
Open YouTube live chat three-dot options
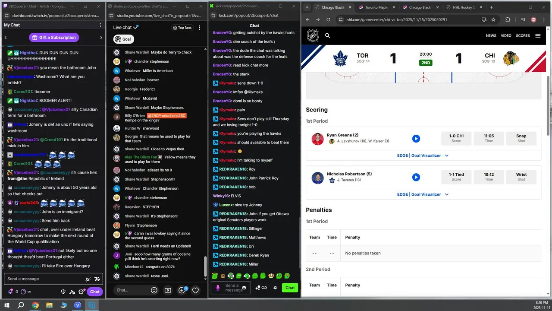pyautogui.click(x=199, y=28)
